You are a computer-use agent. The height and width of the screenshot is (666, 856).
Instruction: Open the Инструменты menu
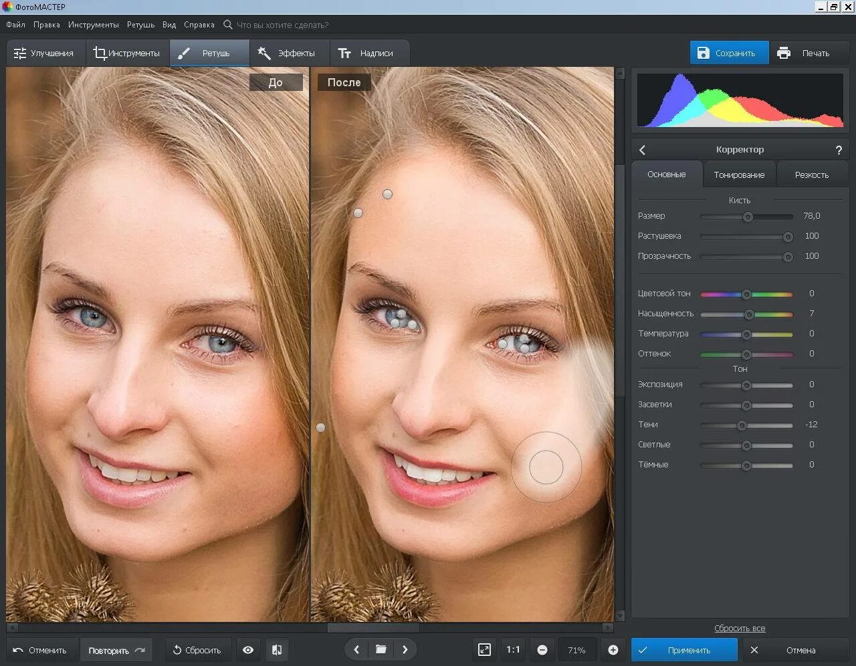tap(93, 25)
